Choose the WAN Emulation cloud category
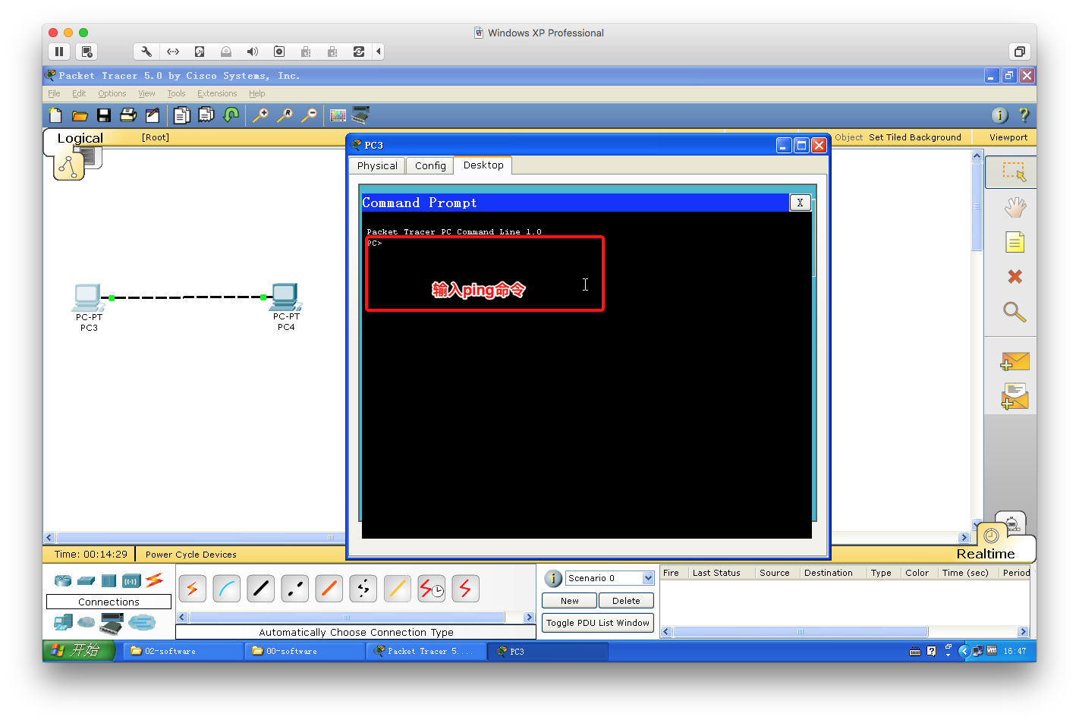Image resolution: width=1079 pixels, height=723 pixels. (x=87, y=623)
